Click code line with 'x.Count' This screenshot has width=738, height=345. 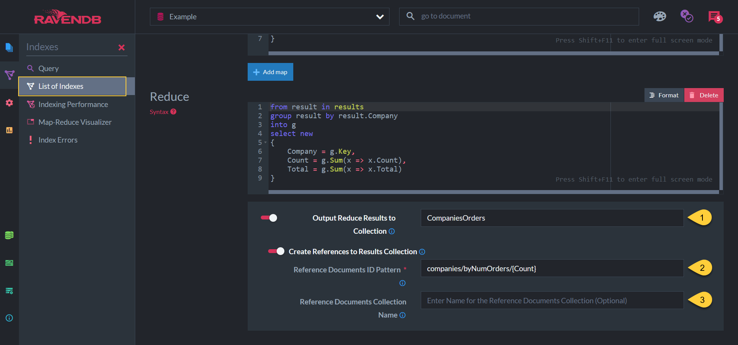coord(347,160)
